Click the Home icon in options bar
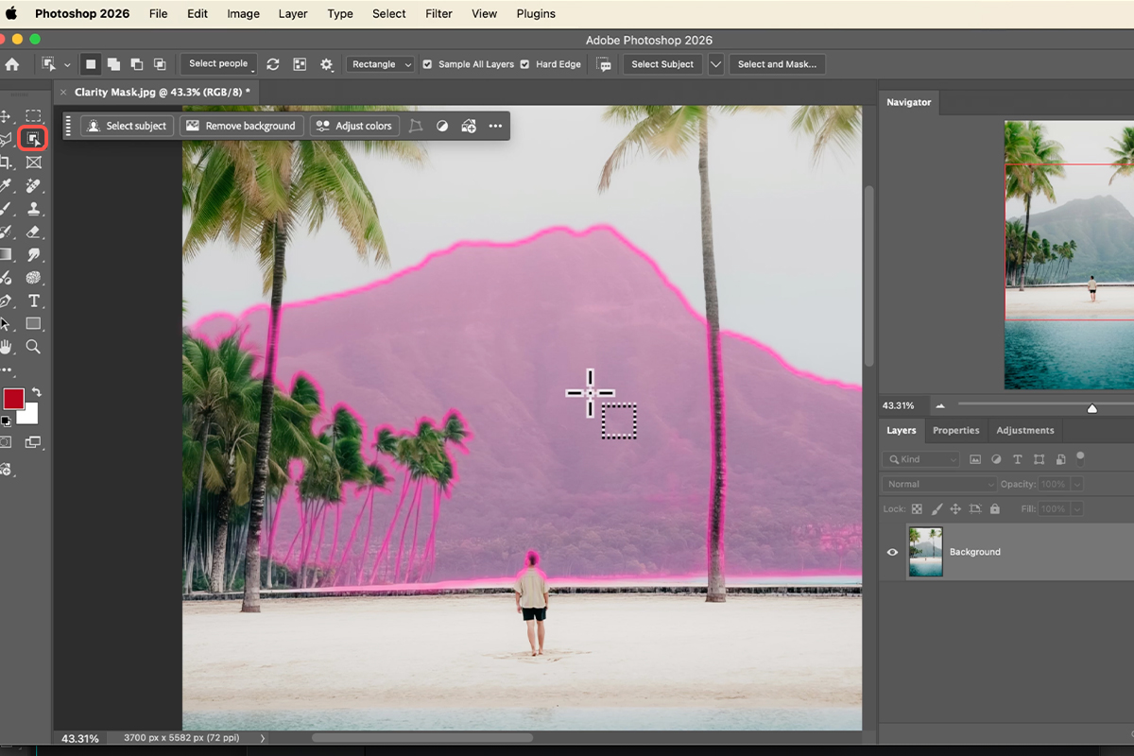Viewport: 1134px width, 756px height. pos(12,64)
